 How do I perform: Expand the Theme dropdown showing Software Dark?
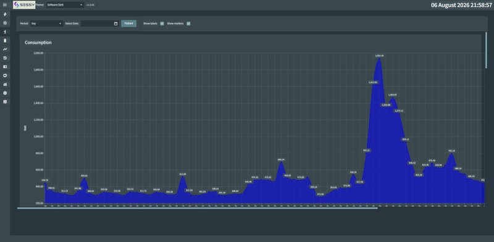tap(65, 5)
